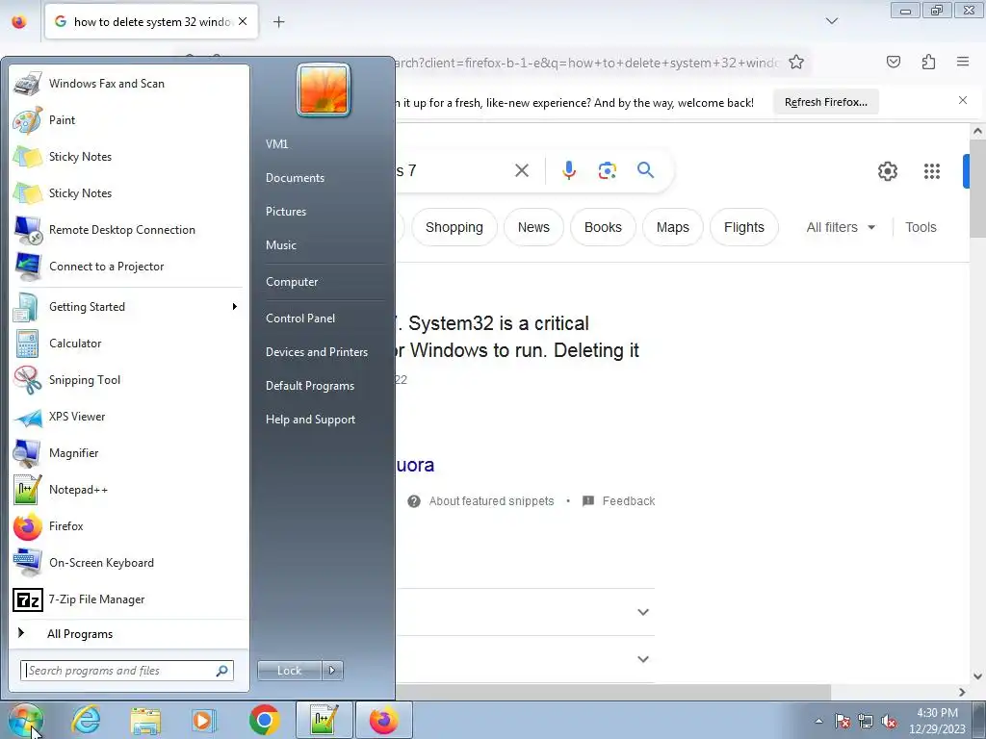Select the News filter tab
The height and width of the screenshot is (739, 986).
click(x=533, y=227)
